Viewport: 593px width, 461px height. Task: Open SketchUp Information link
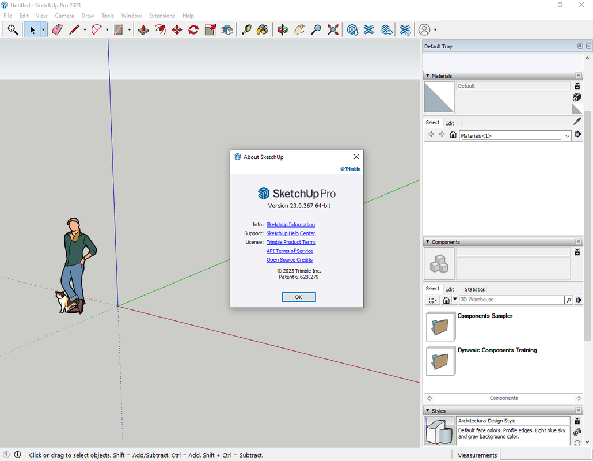[290, 224]
